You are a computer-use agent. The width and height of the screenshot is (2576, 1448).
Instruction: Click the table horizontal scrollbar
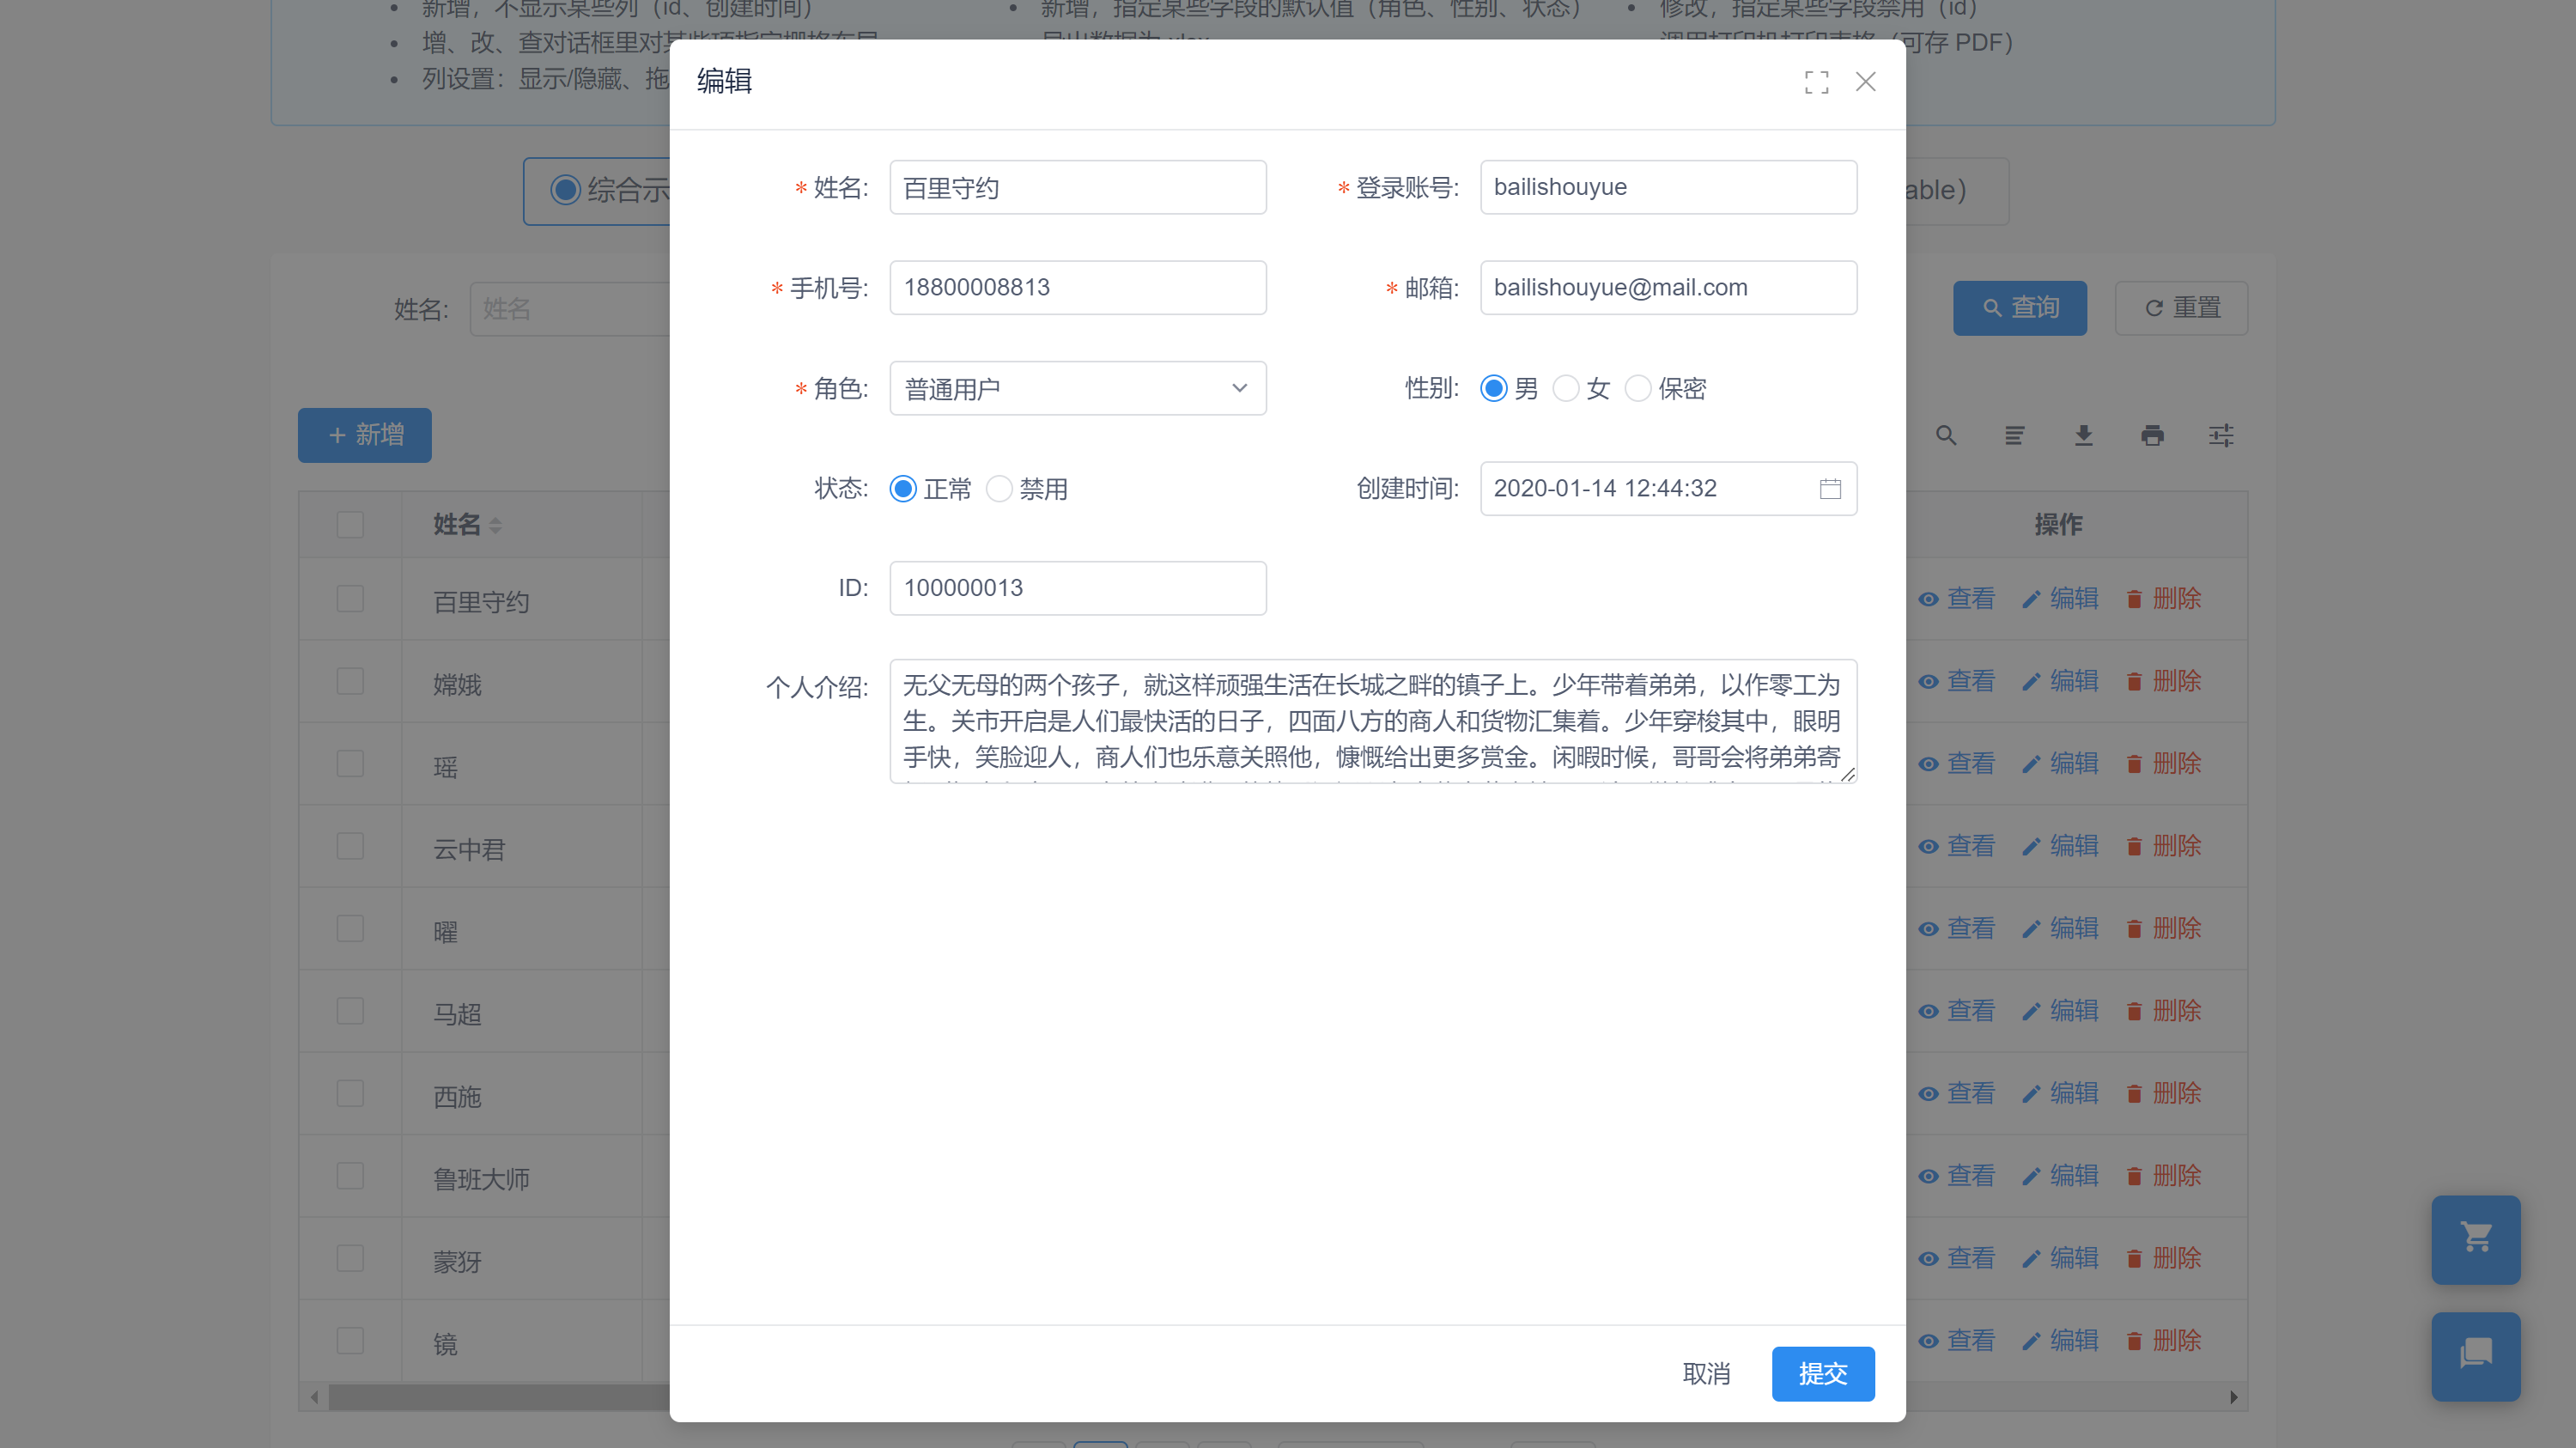pos(500,1397)
